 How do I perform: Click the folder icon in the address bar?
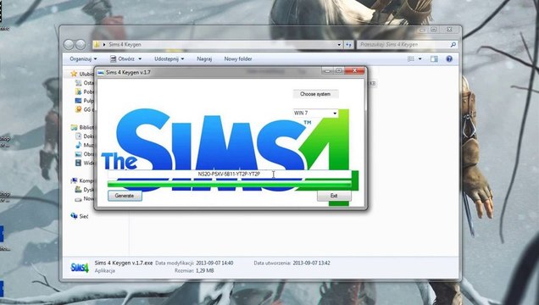click(97, 44)
